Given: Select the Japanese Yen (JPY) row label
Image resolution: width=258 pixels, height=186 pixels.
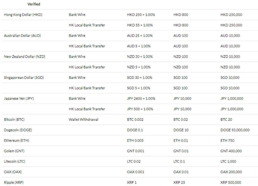Looking at the screenshot, I should click(19, 98).
